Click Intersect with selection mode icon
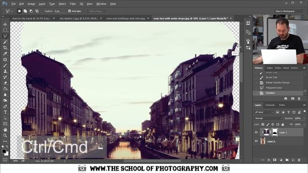Viewport: 308px width, 173px height. (37, 11)
